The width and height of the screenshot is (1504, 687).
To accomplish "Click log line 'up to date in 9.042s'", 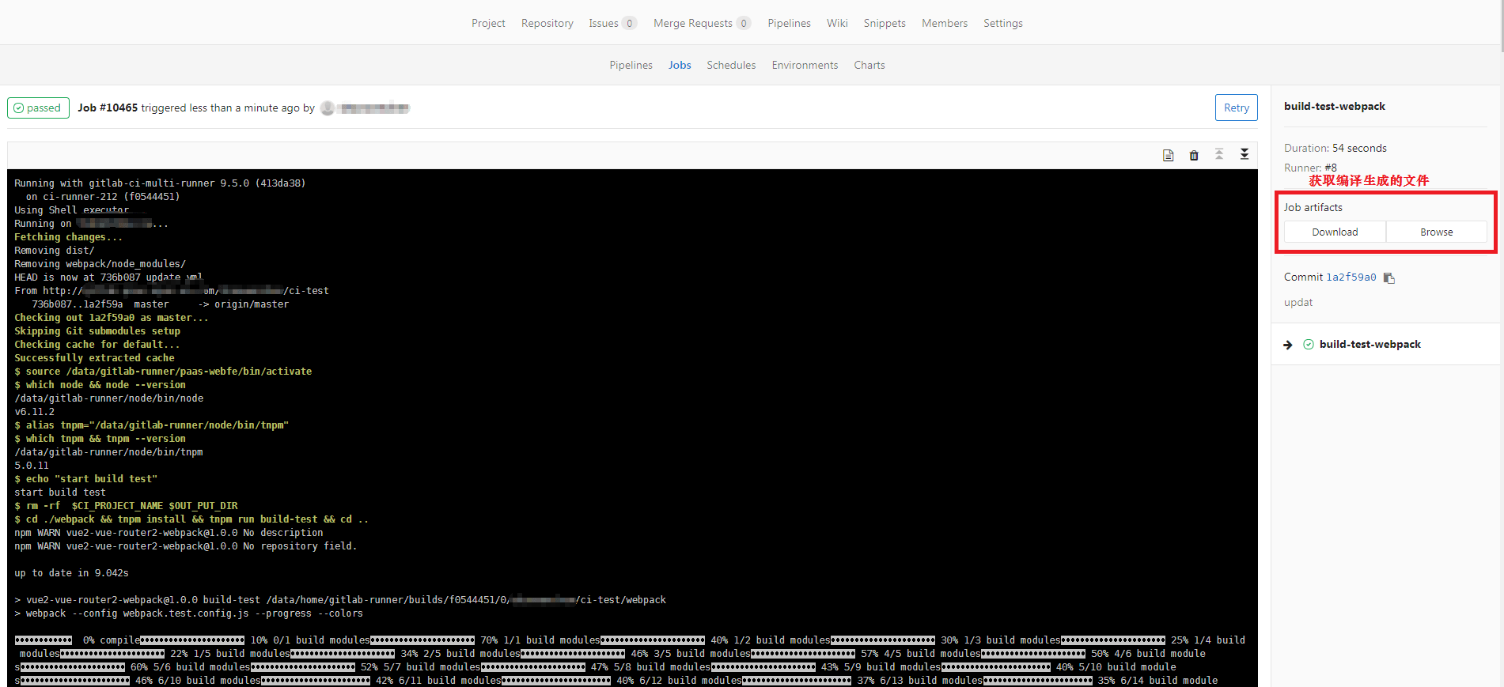I will coord(71,573).
